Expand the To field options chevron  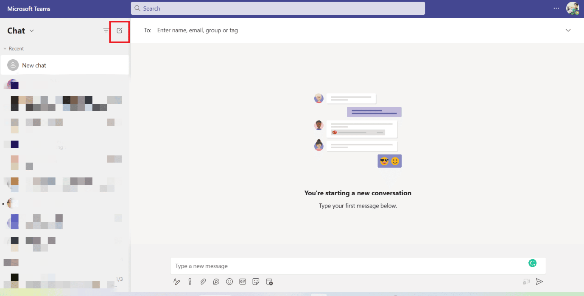click(x=568, y=30)
